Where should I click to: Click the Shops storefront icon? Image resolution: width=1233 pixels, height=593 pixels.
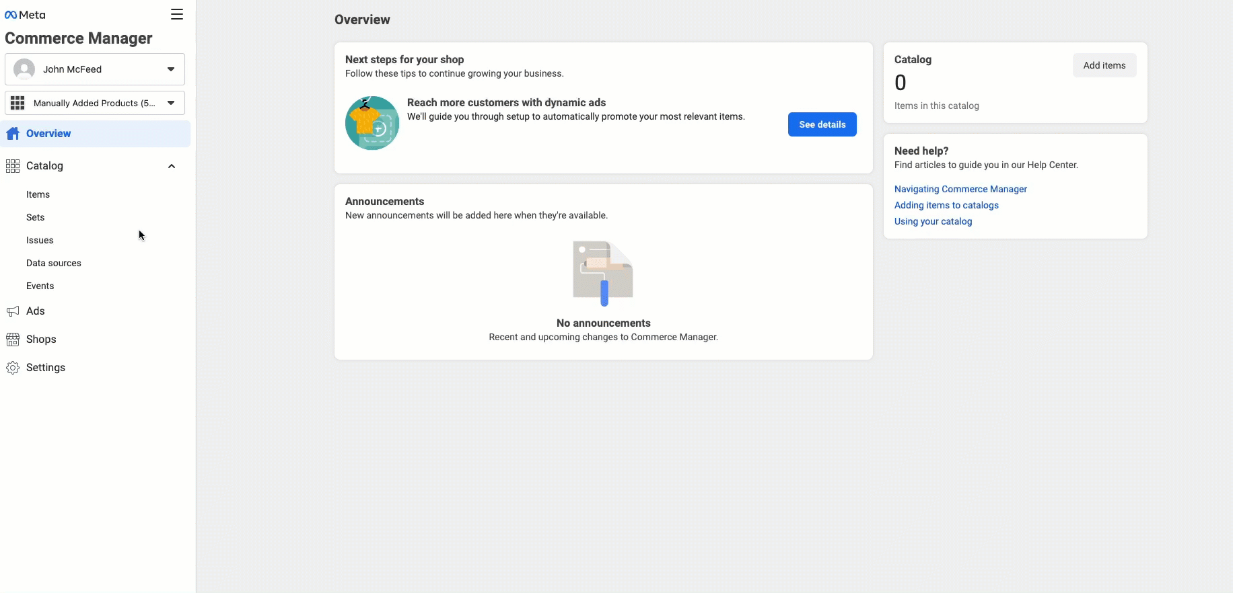click(x=13, y=340)
